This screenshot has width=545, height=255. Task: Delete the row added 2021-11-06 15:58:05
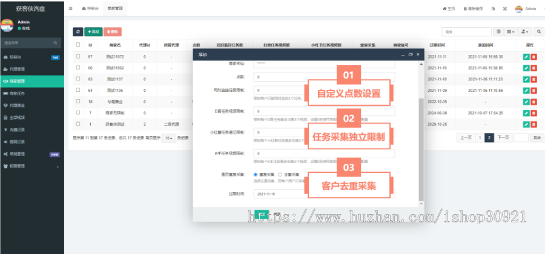coord(533,68)
